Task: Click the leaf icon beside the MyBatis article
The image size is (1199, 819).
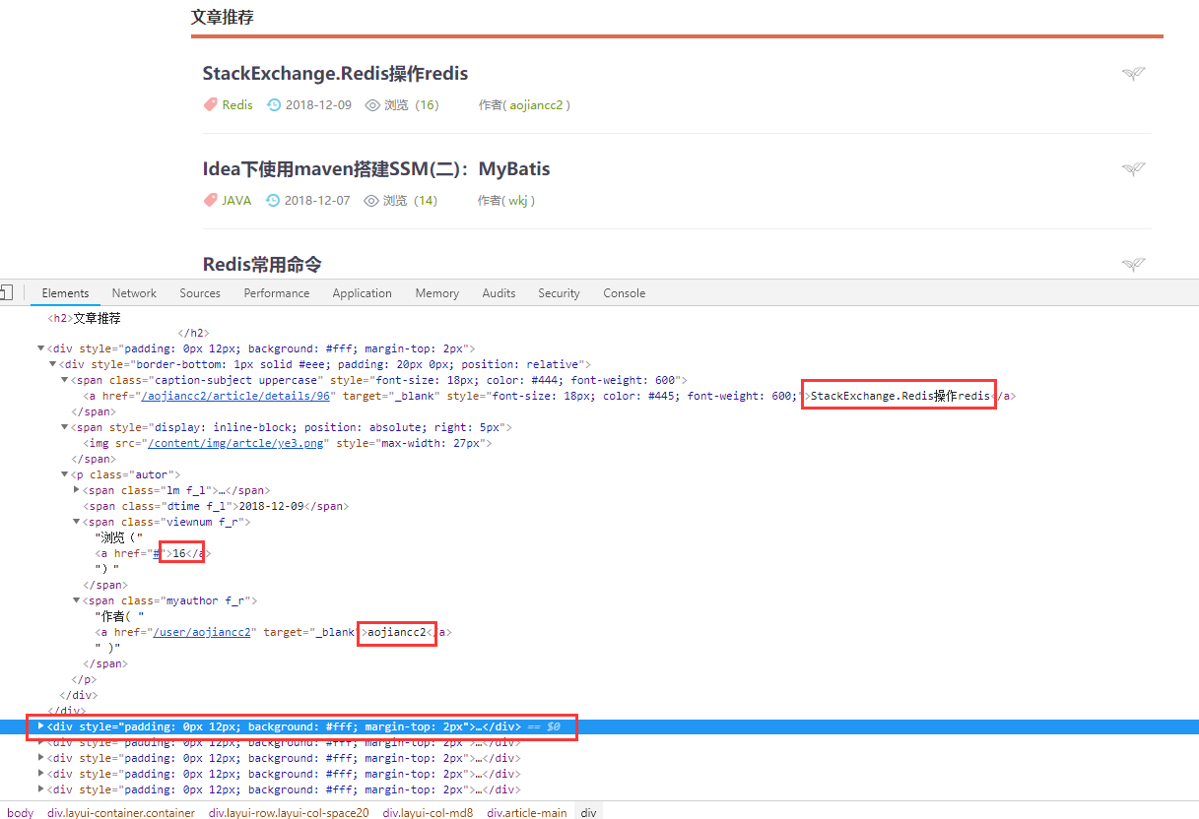Action: click(1133, 169)
